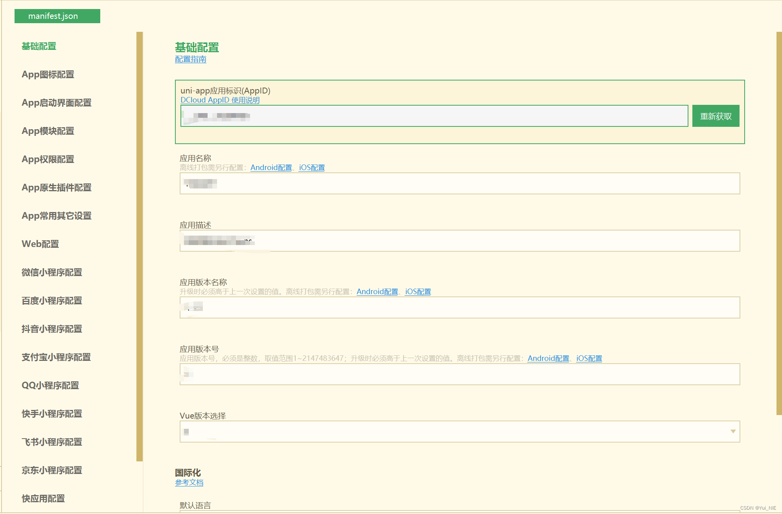Screen dimensions: 782x514
Task: Open the manifest.json tab
Action: click(57, 16)
